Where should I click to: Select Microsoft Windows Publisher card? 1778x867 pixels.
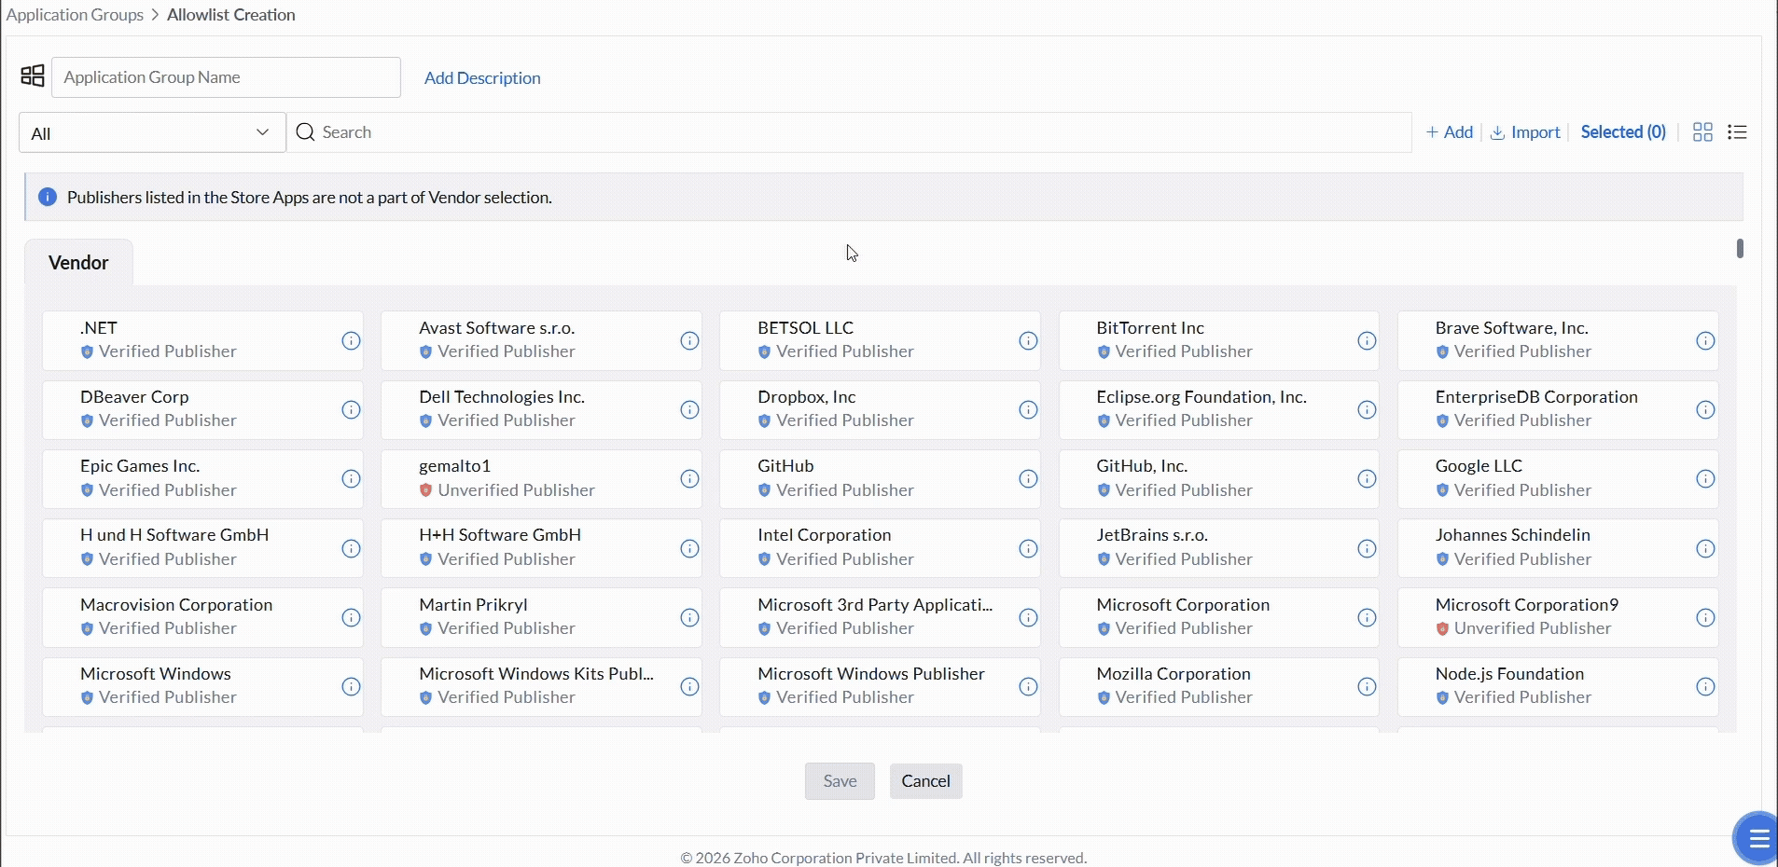[x=880, y=686]
